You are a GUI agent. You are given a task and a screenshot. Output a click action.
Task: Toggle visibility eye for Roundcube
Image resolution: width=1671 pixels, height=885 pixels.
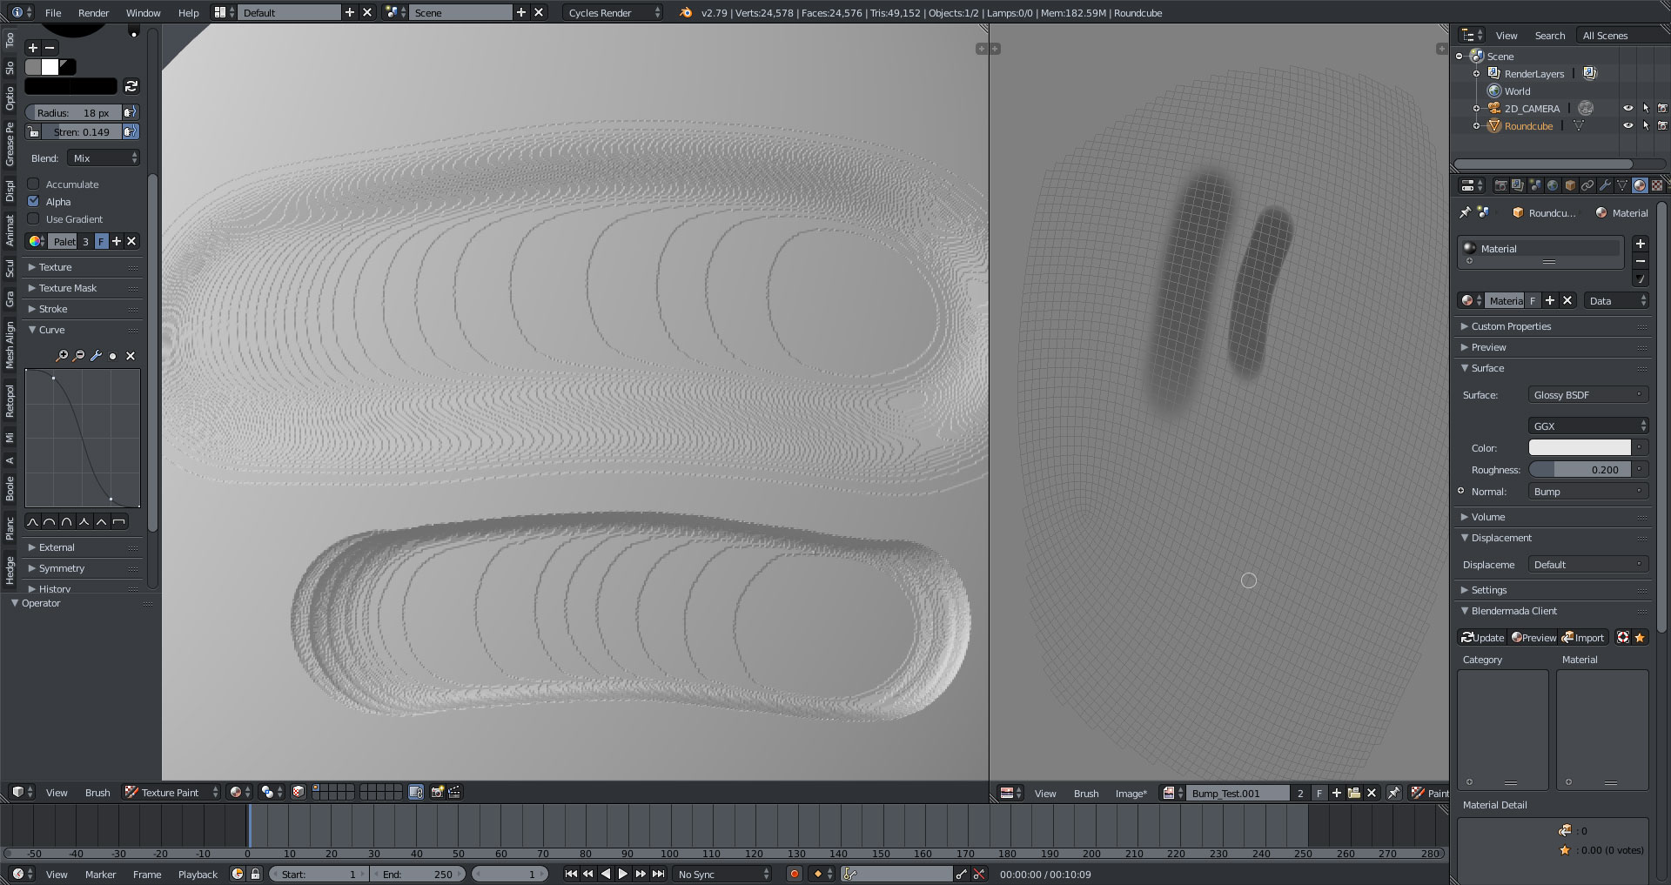click(1627, 126)
